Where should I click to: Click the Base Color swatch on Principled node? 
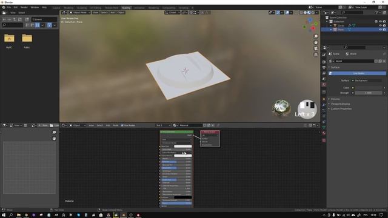tap(183, 147)
